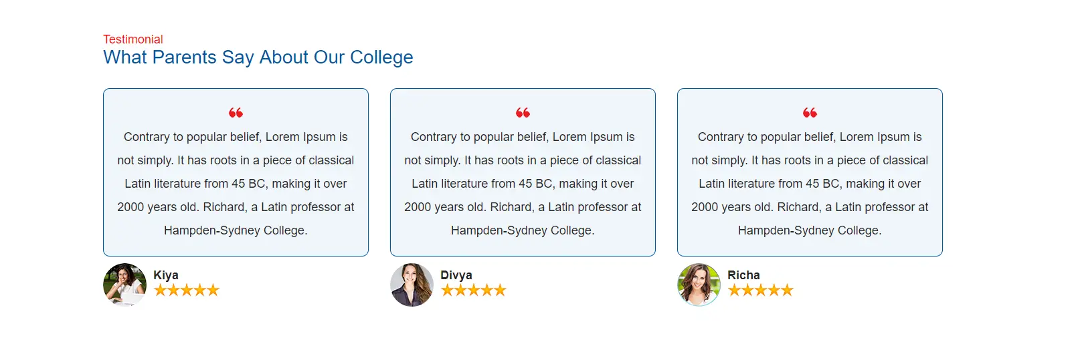
Task: Click the testimonial text above Kiya
Action: [x=236, y=184]
